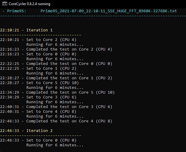Click the Prime95 log filename text
186x152 pixels.
(x=109, y=11)
